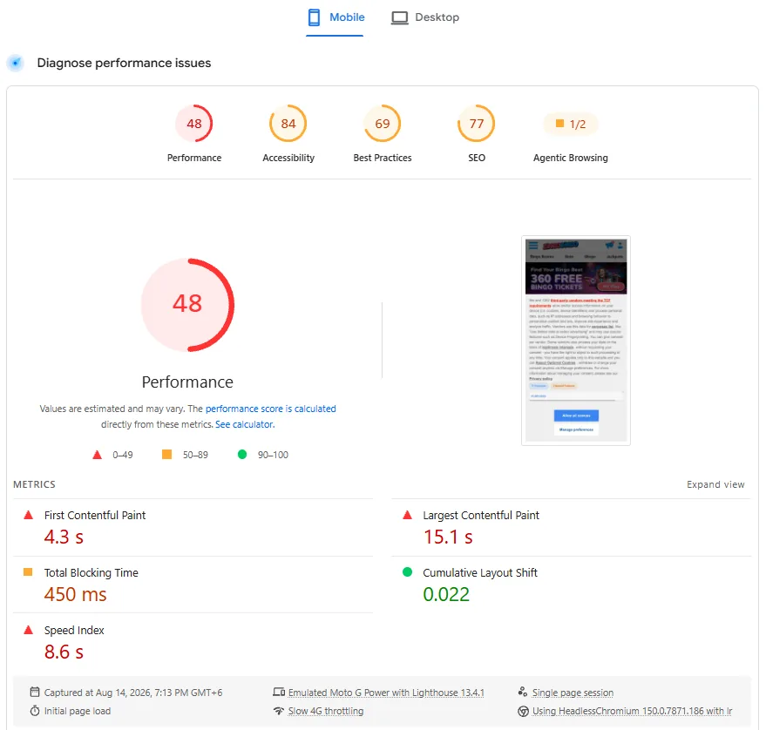Screen dimensions: 766x730
Task: Open the page screenshot thumbnail
Action: tap(576, 341)
